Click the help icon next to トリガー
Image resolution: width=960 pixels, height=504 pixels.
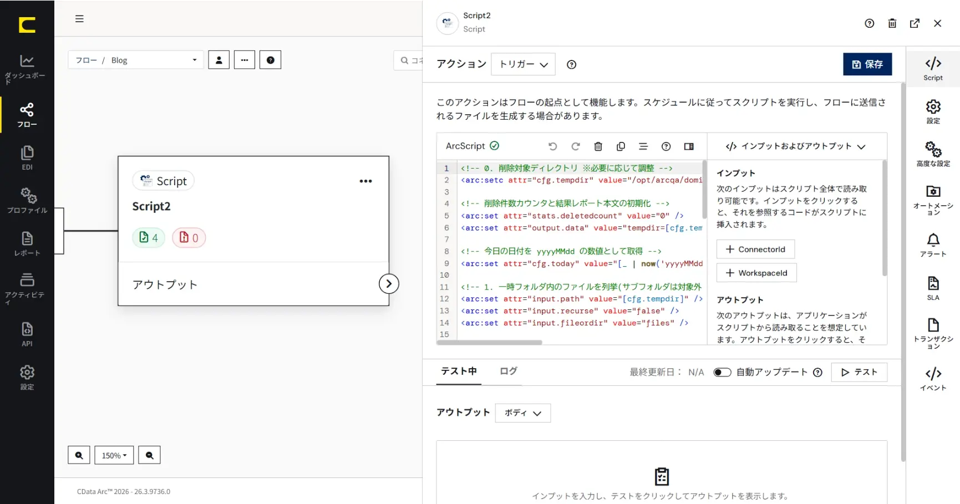571,65
